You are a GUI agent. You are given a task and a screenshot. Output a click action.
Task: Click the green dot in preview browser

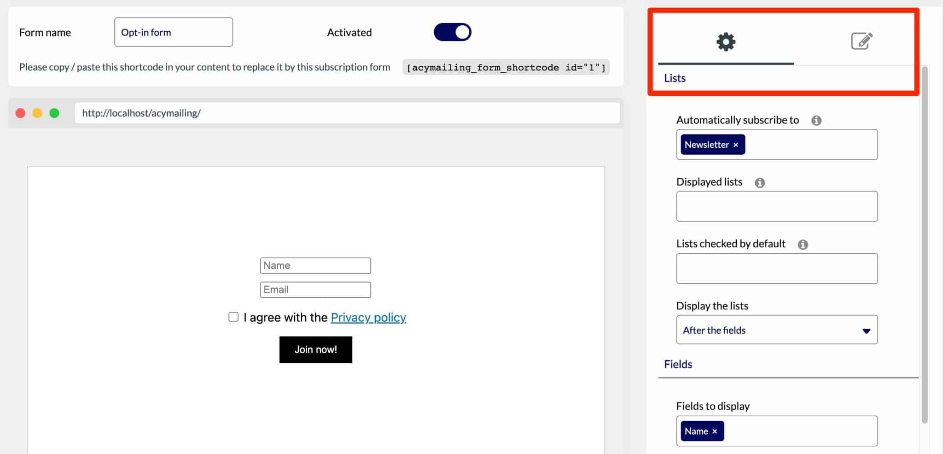(x=54, y=113)
